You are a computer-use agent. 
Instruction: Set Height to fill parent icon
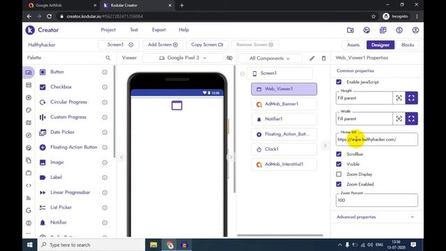pos(412,98)
